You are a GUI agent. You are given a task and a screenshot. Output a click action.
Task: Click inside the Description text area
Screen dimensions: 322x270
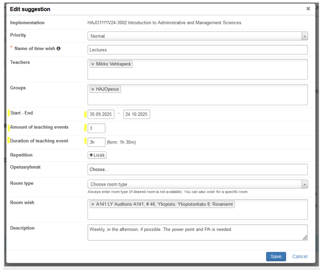point(197,235)
